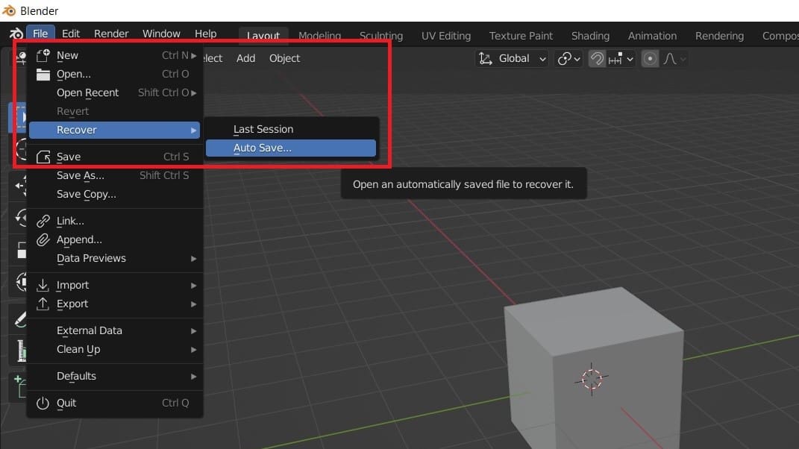Click the Save disk icon
Viewport: 799px width, 449px height.
pyautogui.click(x=43, y=157)
